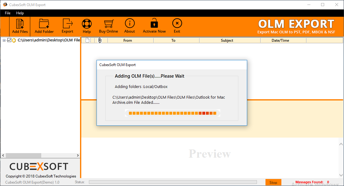
Task: Click the 'Copyright © 2018 CubexSoft Technologies' text
Action: click(x=41, y=176)
